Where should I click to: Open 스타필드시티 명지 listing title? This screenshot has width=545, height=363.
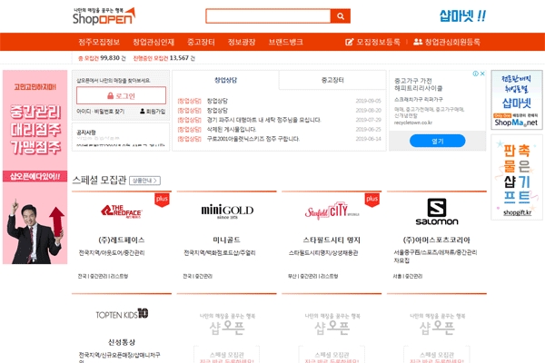[x=332, y=240]
